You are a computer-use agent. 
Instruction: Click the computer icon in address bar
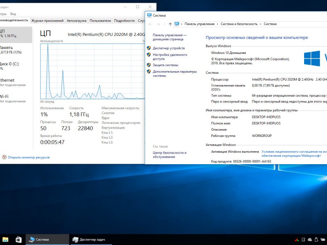pyautogui.click(x=177, y=24)
